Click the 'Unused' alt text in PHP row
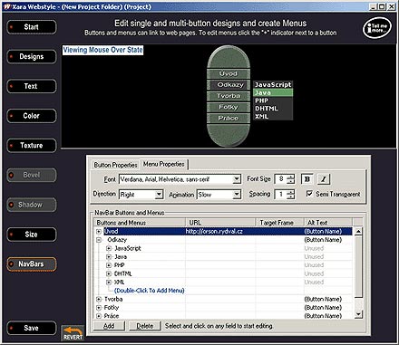Screen dimensions: 399x345 (x=314, y=265)
